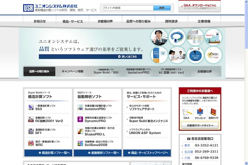The width and height of the screenshot is (248, 165).
Task: Open the ShakePRO-L product icon
Action: [80, 131]
